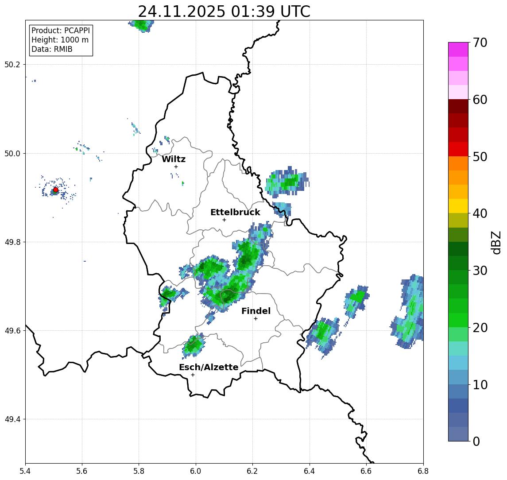The height and width of the screenshot is (480, 507).
Task: Click the longitude label 6.0
Action: point(196,471)
